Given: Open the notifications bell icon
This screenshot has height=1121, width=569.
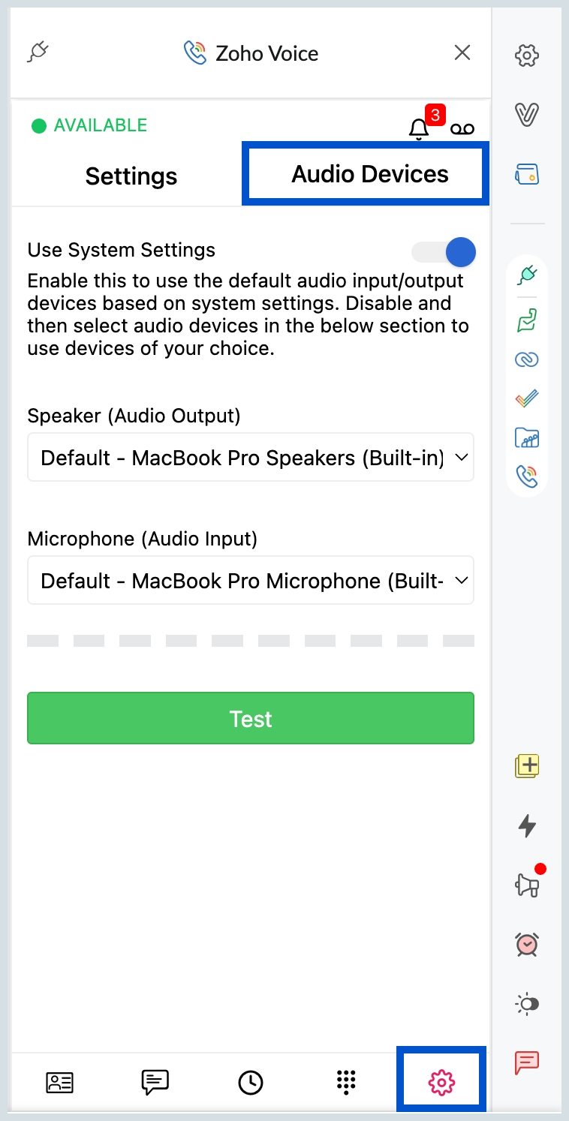Looking at the screenshot, I should 419,129.
